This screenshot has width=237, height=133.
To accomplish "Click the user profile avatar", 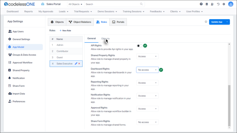I will pos(231,4).
